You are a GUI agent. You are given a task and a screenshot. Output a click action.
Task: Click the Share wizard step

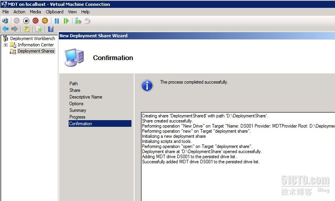75,90
